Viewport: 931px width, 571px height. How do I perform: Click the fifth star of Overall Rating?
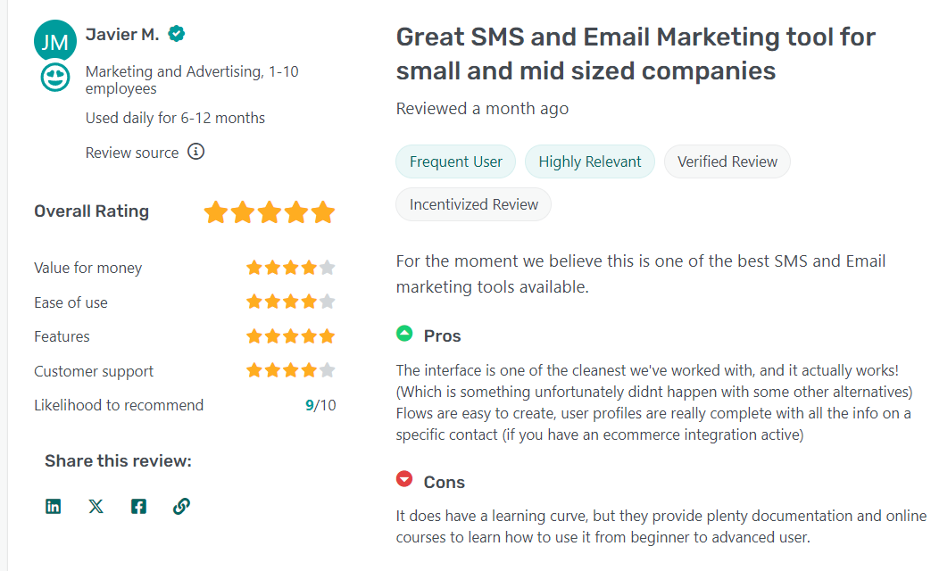[x=323, y=211]
